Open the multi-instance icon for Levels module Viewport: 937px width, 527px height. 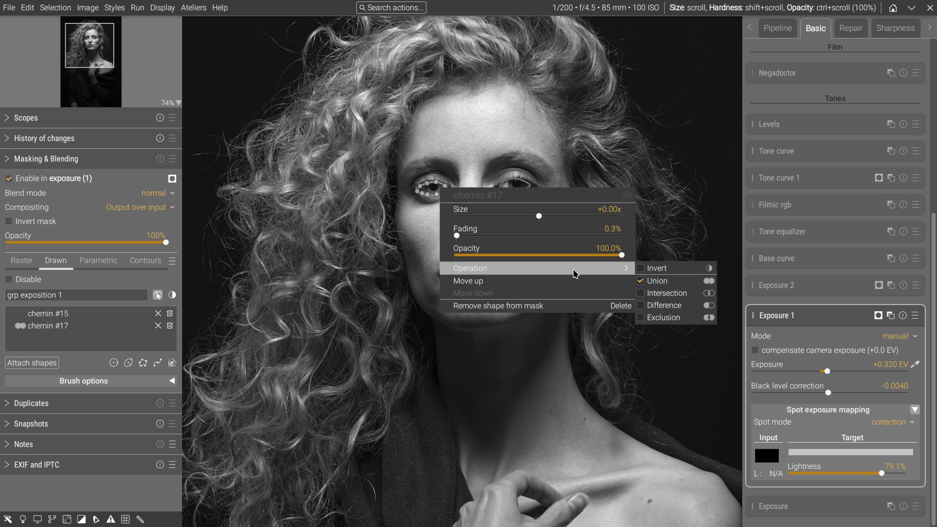(x=891, y=124)
